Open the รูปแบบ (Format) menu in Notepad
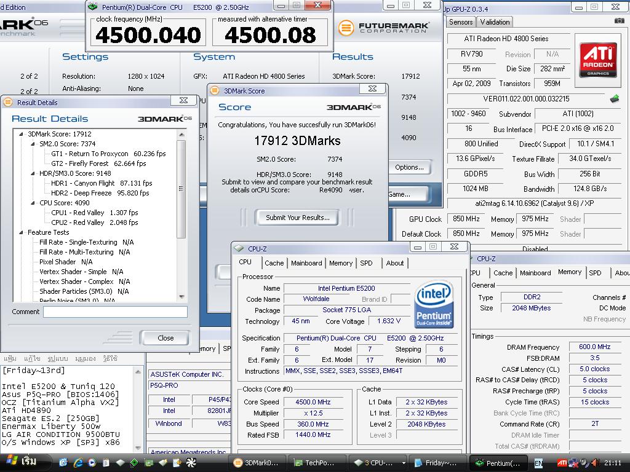Viewport: 630px width, 472px height. pyautogui.click(x=57, y=358)
